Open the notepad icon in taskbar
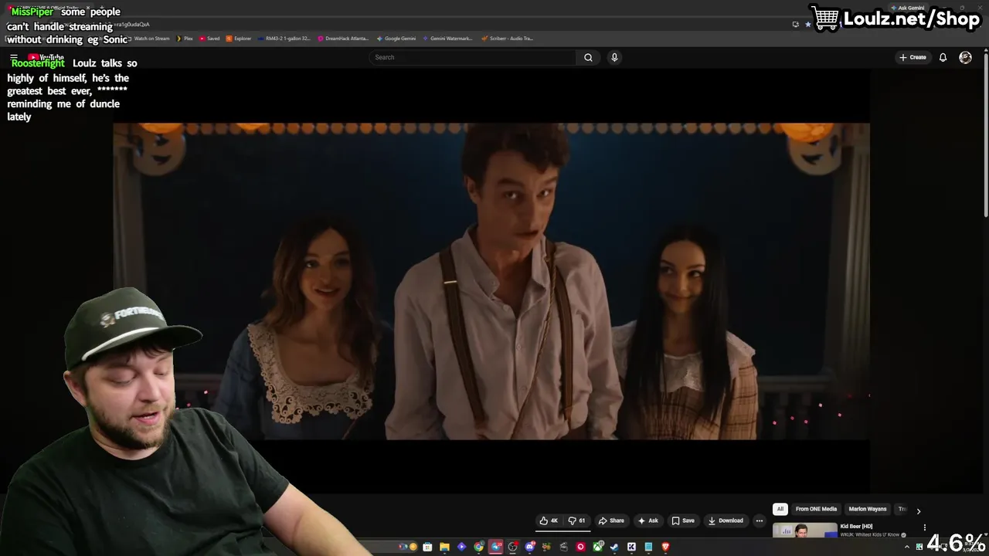 (648, 547)
